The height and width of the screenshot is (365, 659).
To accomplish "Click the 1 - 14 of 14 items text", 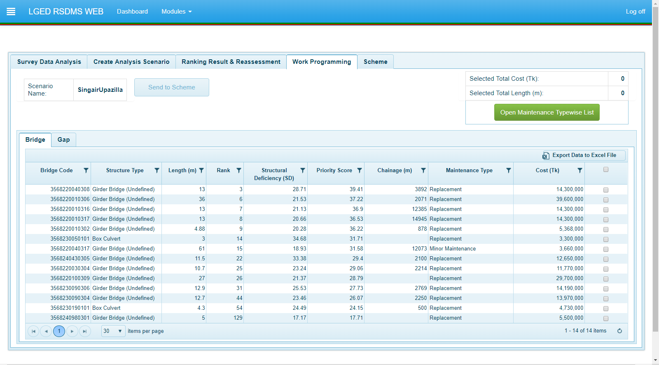I will pos(585,331).
